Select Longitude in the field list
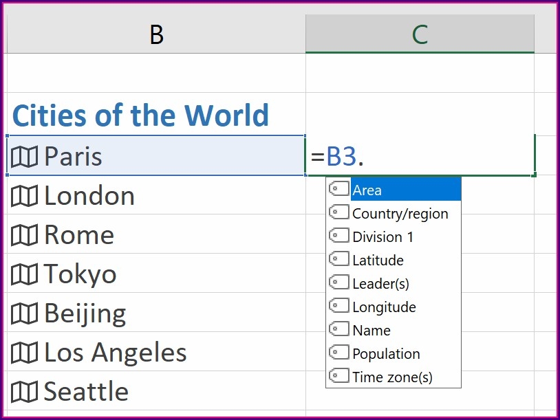Screen dimensions: 560x420 (384, 307)
